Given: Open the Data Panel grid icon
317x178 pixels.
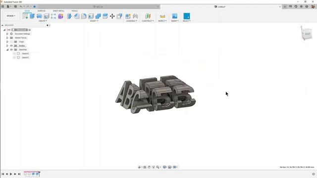Looking at the screenshot, I should point(2,6).
